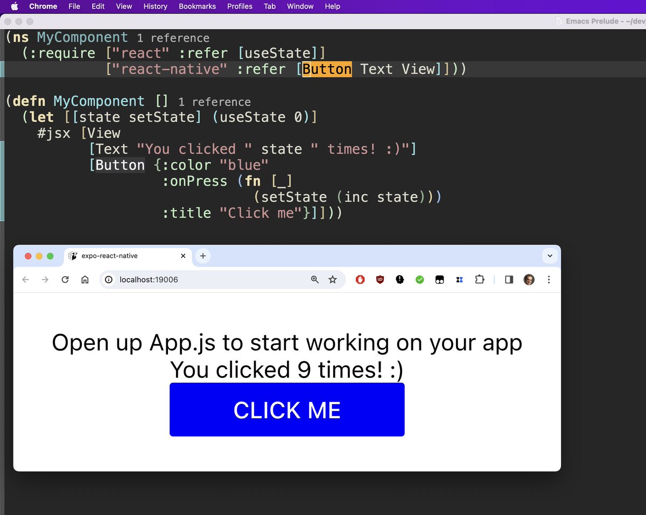Open the Chrome profile avatar
Screen dimensions: 646x515
click(529, 279)
